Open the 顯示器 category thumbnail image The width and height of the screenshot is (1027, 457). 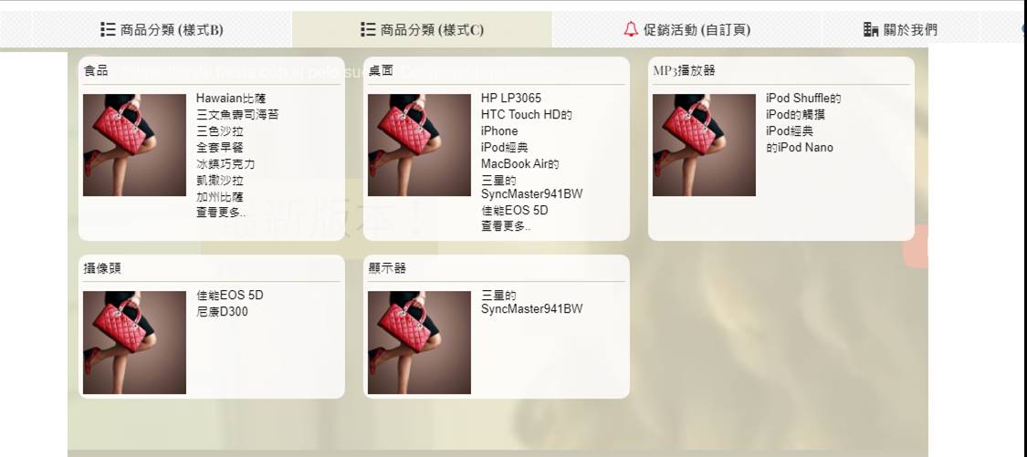pyautogui.click(x=419, y=342)
